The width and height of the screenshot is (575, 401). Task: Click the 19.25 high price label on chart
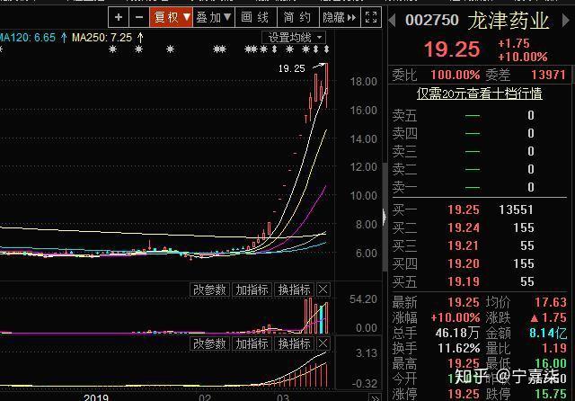291,68
